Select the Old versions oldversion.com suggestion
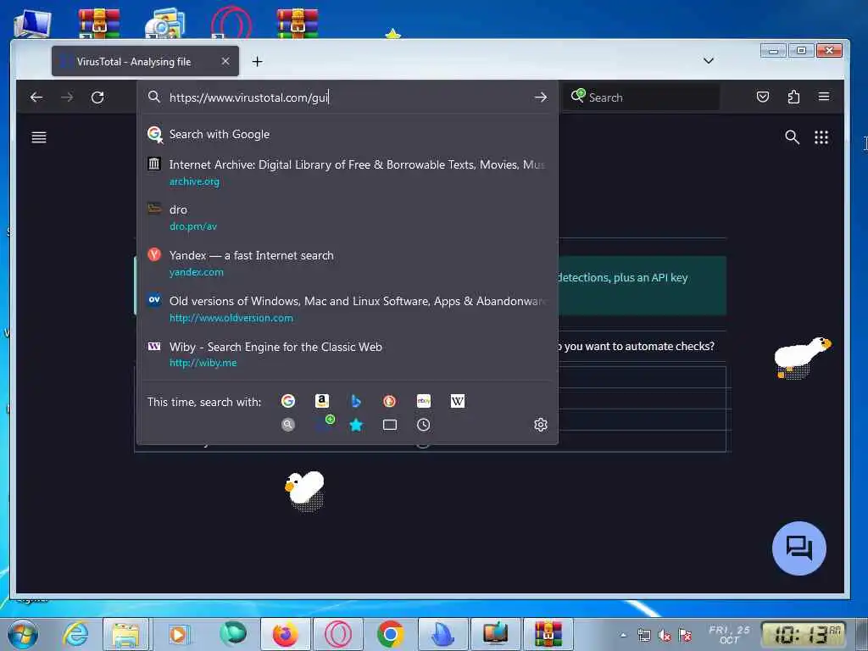The image size is (868, 651). [348, 309]
